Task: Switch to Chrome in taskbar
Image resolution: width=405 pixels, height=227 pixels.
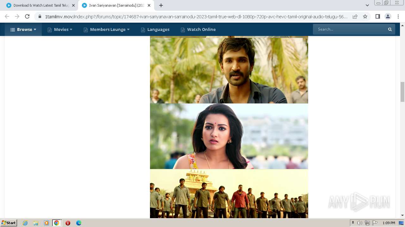Action: point(57,223)
